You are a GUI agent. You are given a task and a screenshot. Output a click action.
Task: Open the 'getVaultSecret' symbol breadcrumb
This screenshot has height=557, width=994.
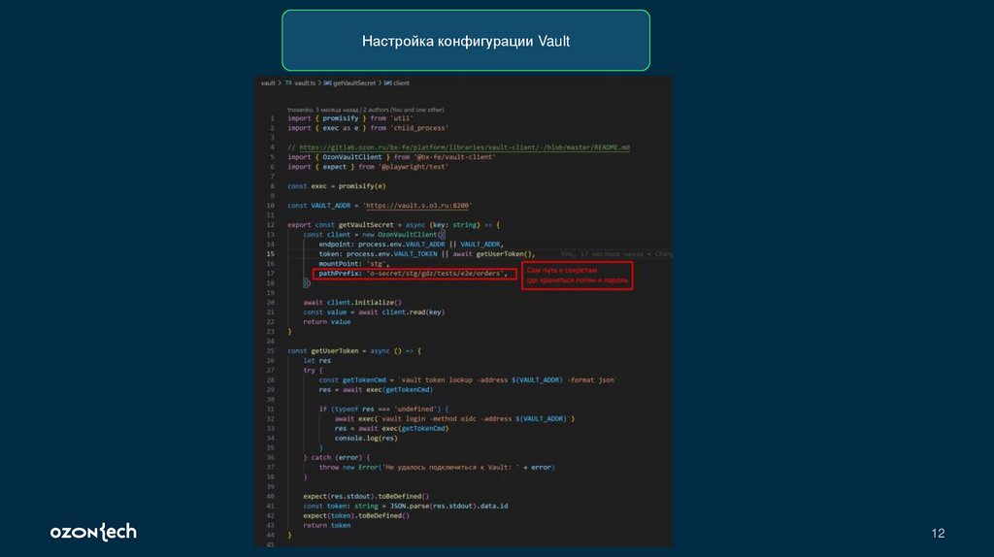click(x=354, y=83)
